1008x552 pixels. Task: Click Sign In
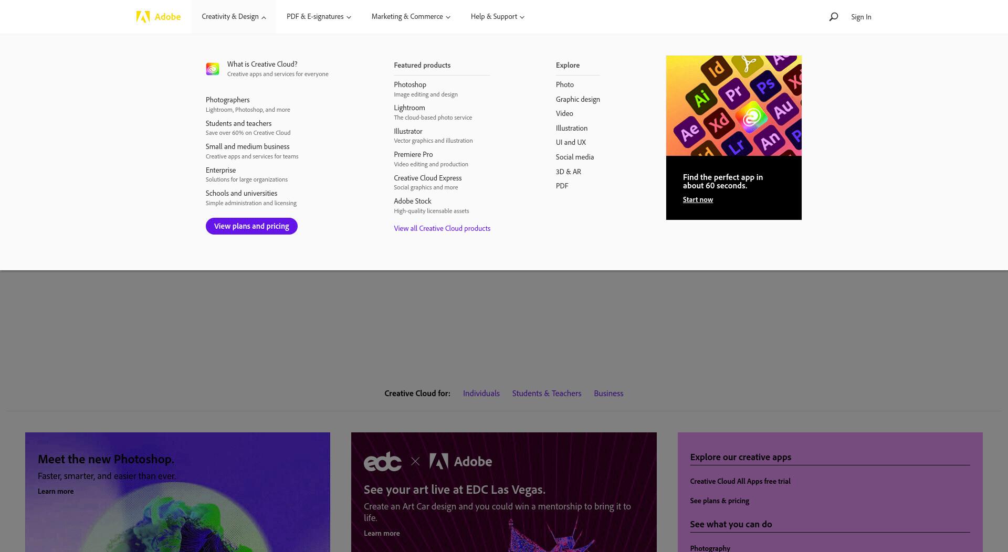tap(861, 17)
